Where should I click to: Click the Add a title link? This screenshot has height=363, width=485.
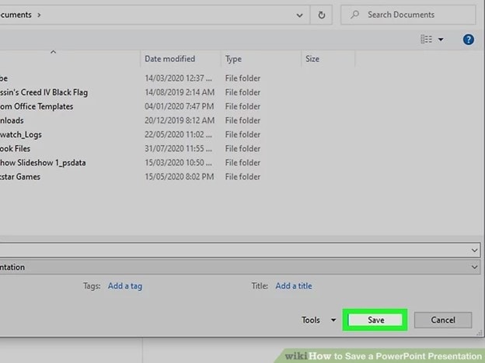click(294, 286)
